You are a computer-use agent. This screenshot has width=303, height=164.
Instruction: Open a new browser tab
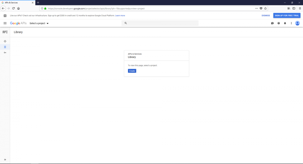[38, 3]
